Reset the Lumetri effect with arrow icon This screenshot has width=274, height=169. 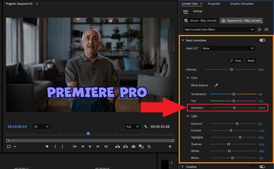[266, 29]
